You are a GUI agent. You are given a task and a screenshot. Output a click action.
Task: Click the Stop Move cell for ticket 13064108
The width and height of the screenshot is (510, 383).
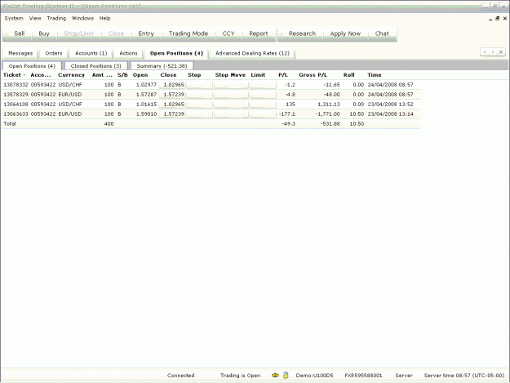[x=231, y=105]
